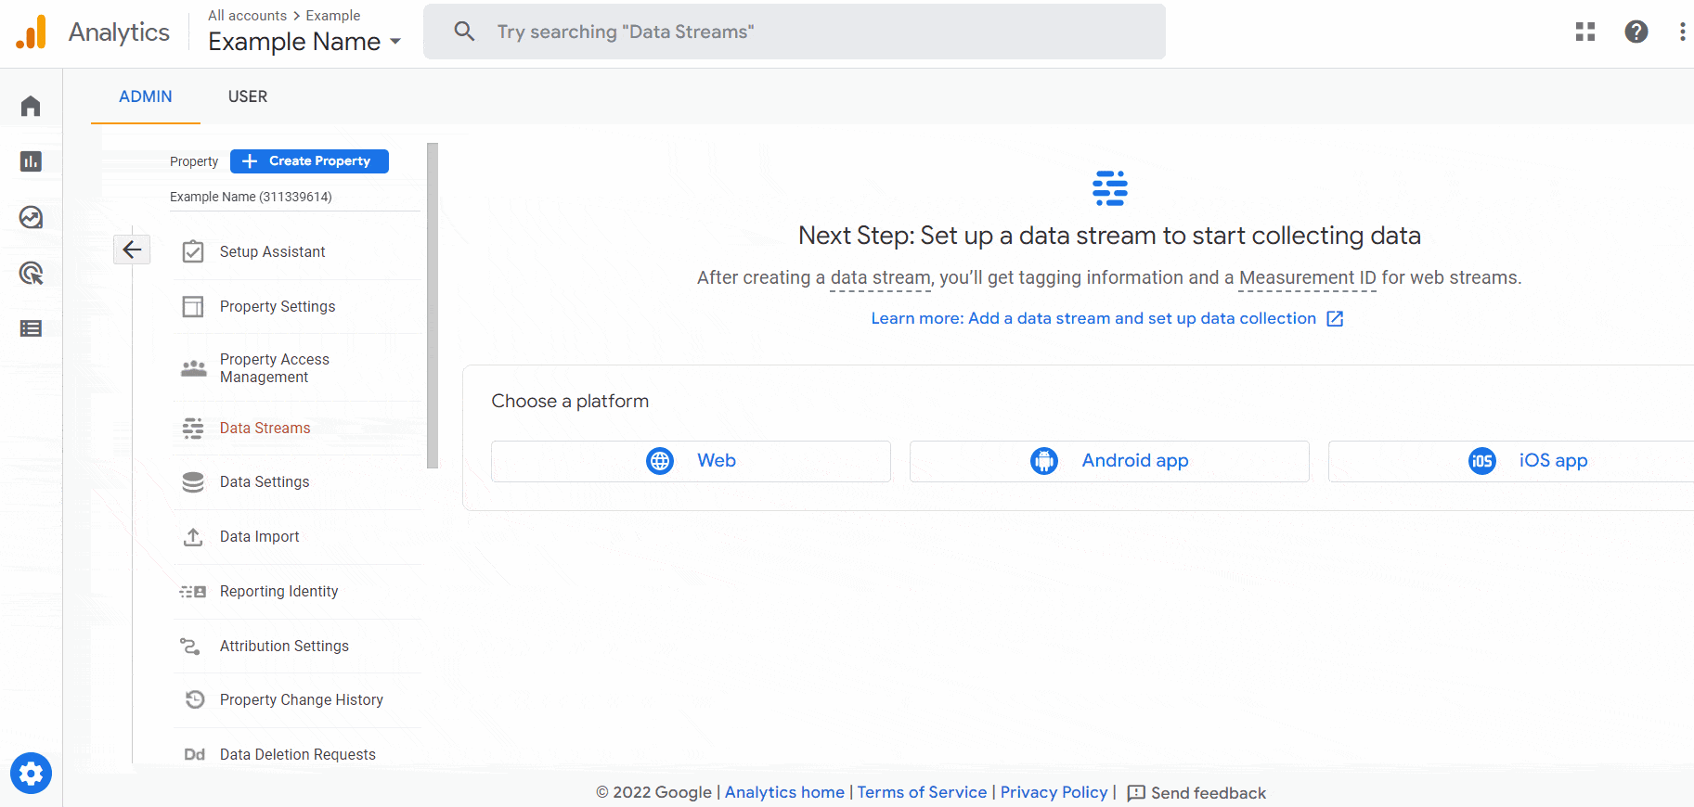The image size is (1694, 807).
Task: Open the Privacy Policy link
Action: [1054, 792]
